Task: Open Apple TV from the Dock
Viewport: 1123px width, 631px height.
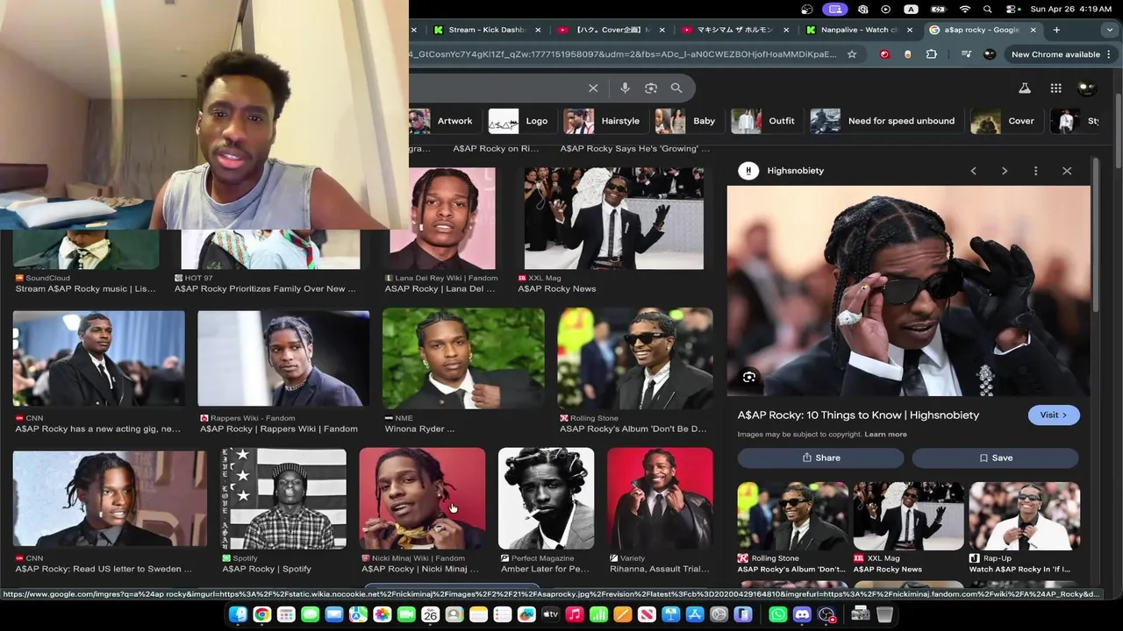Action: pyautogui.click(x=550, y=614)
